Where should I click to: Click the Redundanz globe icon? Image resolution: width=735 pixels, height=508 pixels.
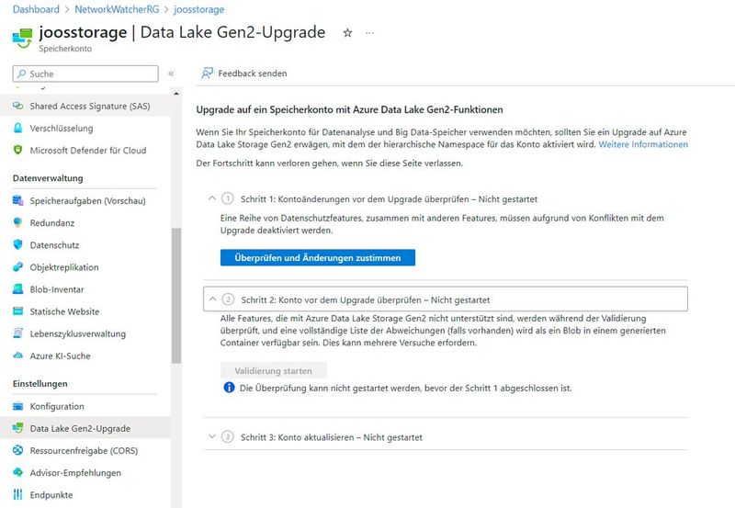point(17,222)
